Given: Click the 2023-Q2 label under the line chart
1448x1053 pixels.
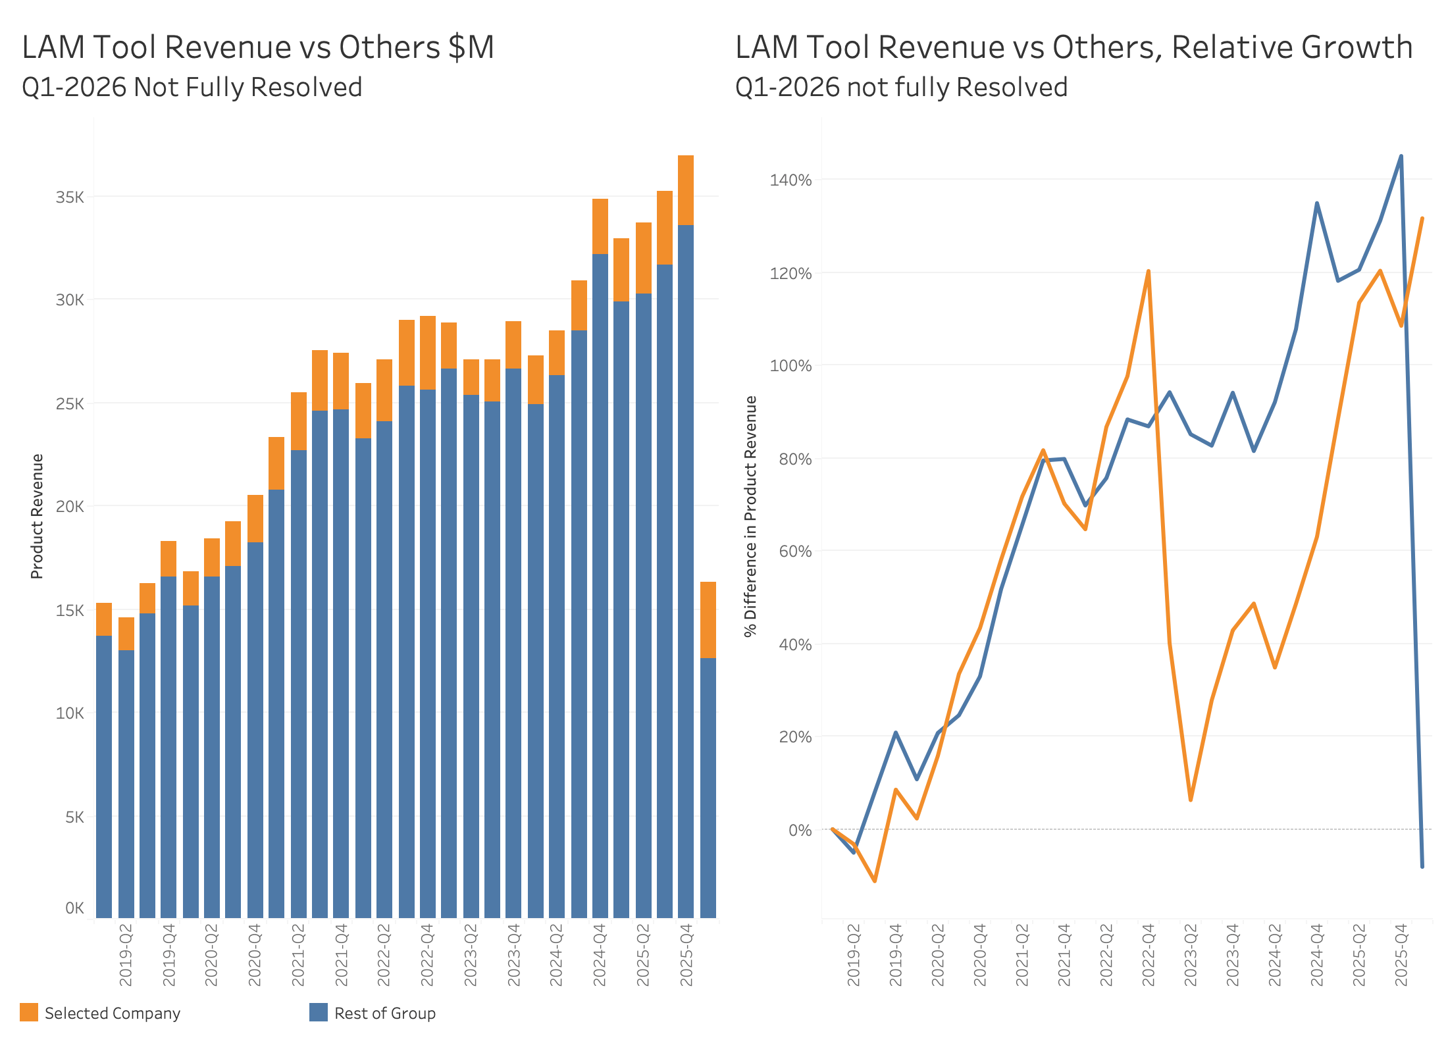Looking at the screenshot, I should click(1191, 955).
